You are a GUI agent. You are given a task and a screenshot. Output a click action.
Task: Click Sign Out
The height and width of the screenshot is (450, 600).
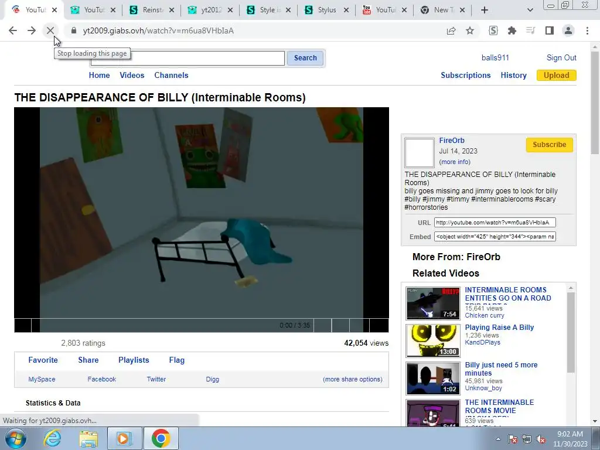point(561,58)
